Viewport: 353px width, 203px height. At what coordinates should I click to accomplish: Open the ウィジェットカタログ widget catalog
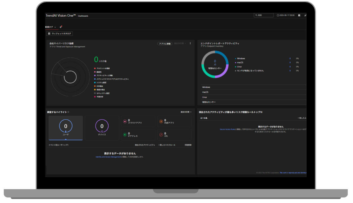click(60, 34)
